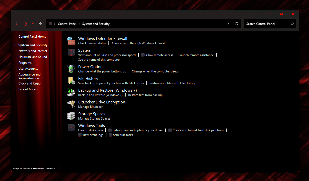The width and height of the screenshot is (309, 181).
Task: Open Windows Tools heading
Action: pyautogui.click(x=92, y=126)
